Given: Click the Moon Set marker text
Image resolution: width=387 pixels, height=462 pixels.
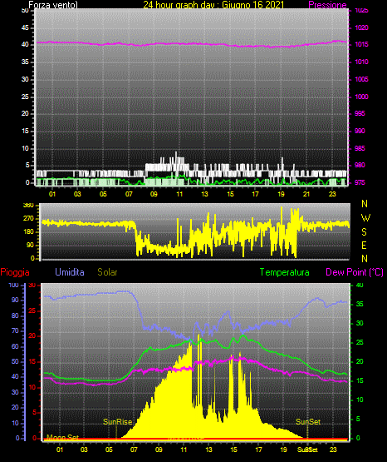Looking at the screenshot, I should click(62, 437).
